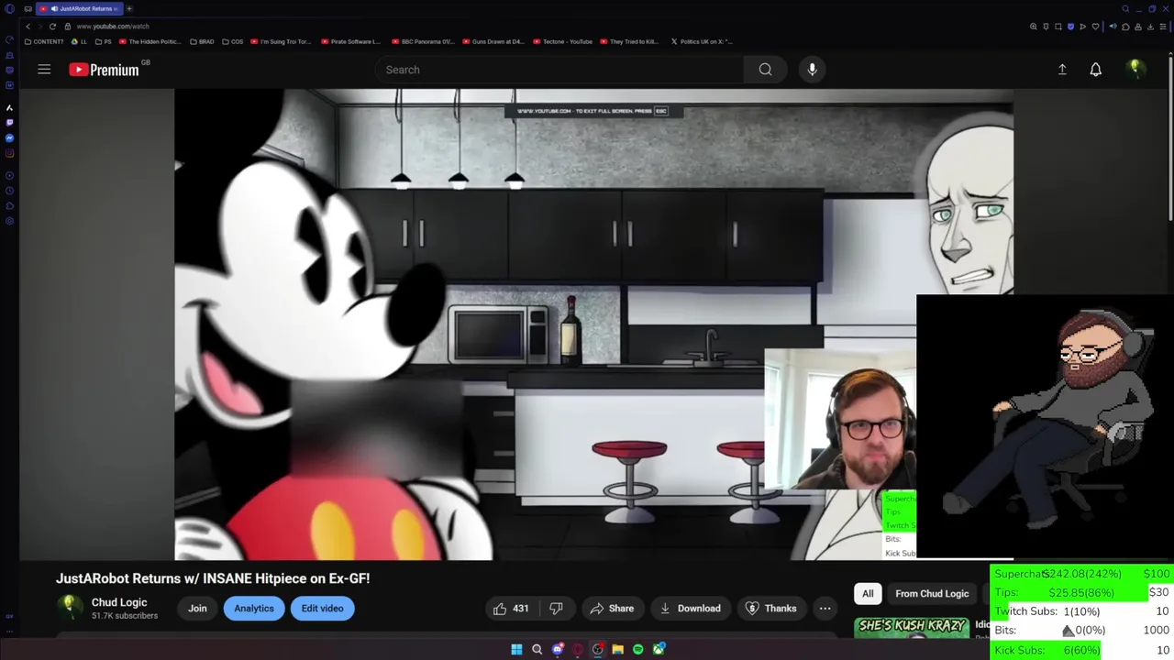Open the COS bookmark folder
This screenshot has width=1174, height=660.
233,41
